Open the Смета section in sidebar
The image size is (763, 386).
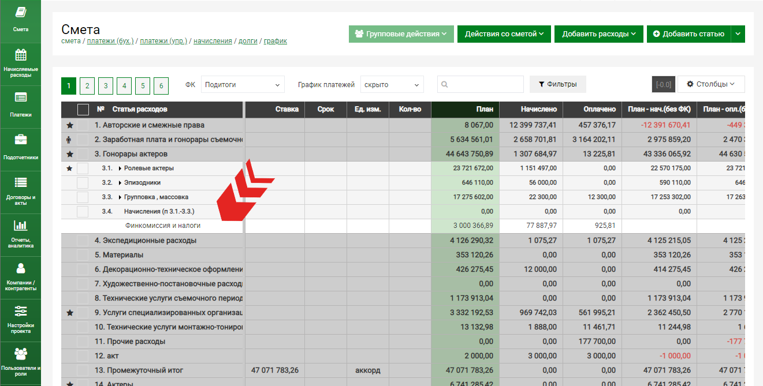click(21, 19)
